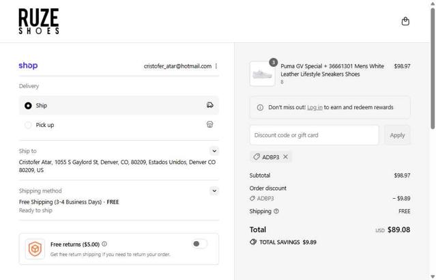
Task: Click the Shipping FREE value in summary
Action: 405,211
